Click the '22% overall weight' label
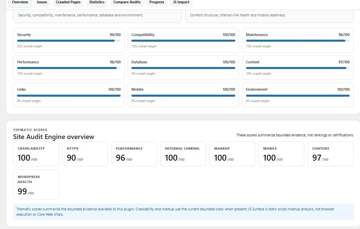 pos(30,46)
